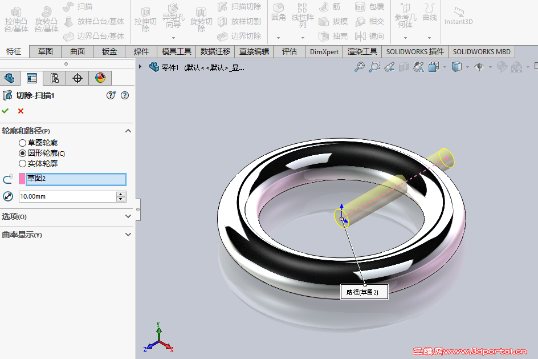This screenshot has height=359, width=538.
Task: Click the Fillet (圆角) tool
Action: [278, 13]
